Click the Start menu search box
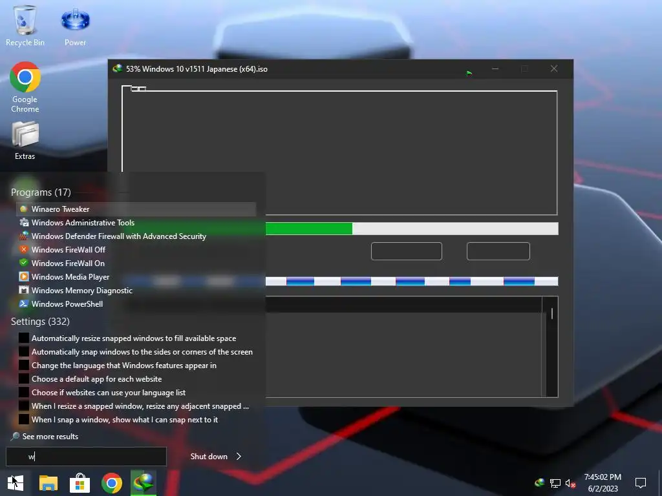This screenshot has width=662, height=496. (86, 457)
